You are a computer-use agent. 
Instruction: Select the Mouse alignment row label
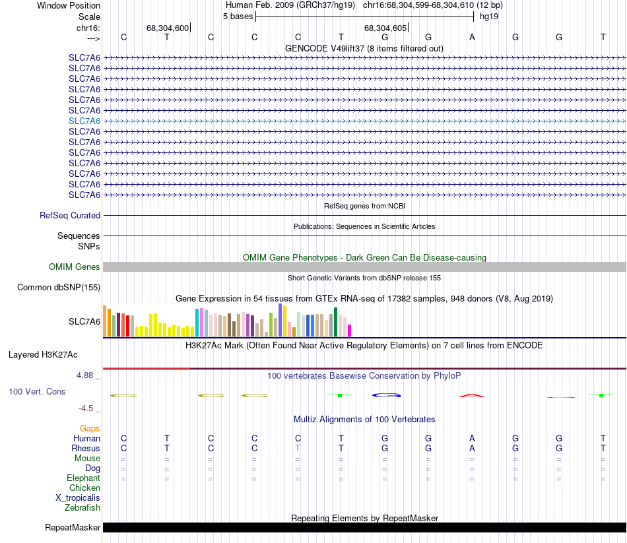click(x=87, y=459)
